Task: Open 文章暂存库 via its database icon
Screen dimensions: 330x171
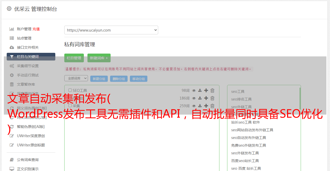Action: tap(12, 84)
